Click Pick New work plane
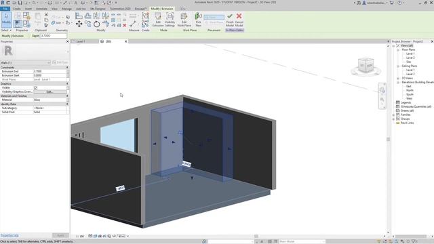This screenshot has width=434, height=244. [x=198, y=20]
